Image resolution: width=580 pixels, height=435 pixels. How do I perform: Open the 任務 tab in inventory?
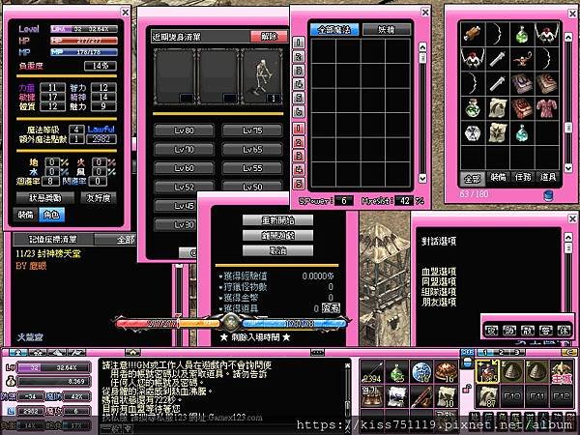(523, 178)
